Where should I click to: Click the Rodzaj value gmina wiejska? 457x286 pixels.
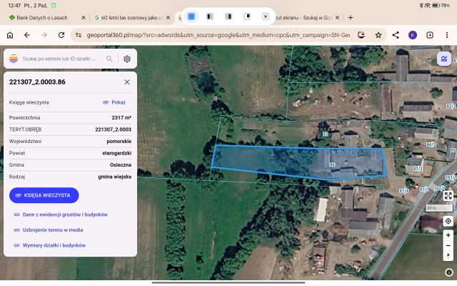click(114, 177)
